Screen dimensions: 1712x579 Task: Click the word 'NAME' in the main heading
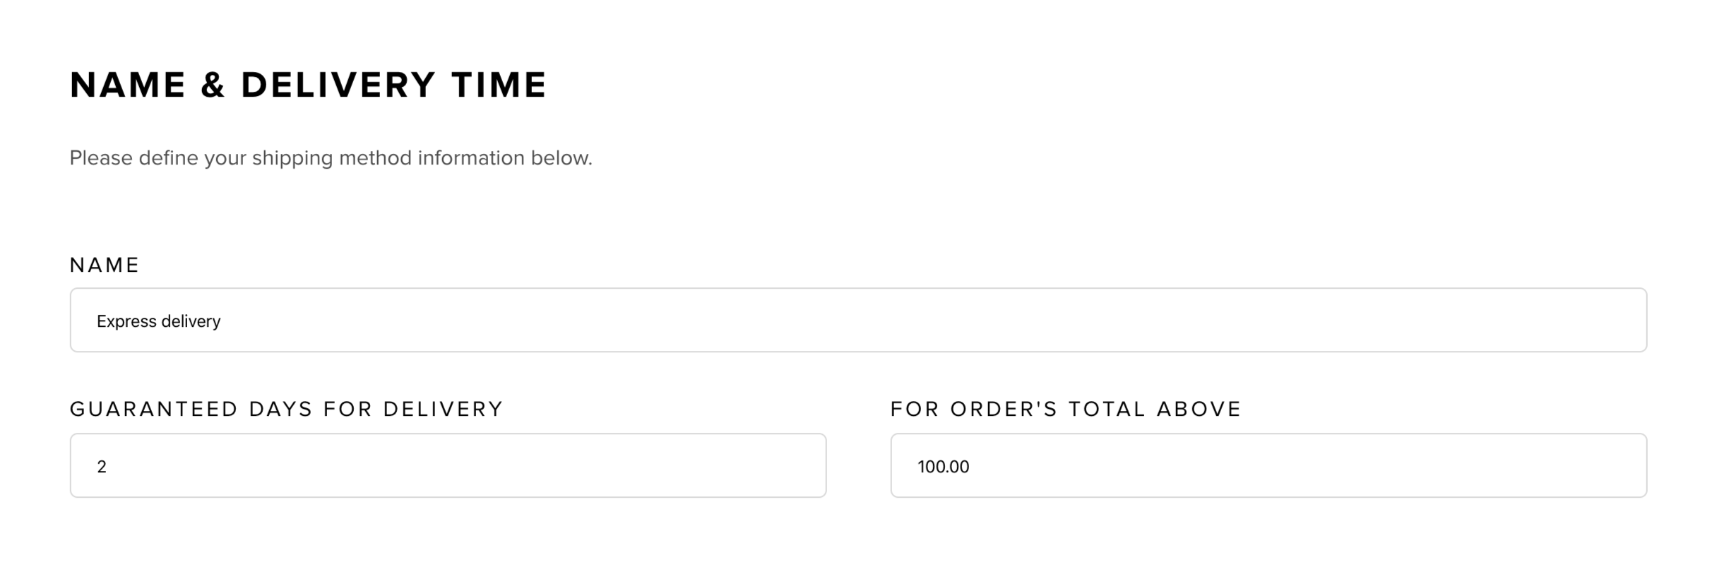pos(128,85)
